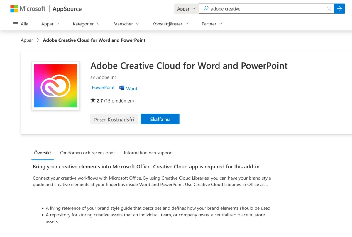The image size is (352, 237).
Task: Click the magnifying glass search icon
Action: [206, 9]
